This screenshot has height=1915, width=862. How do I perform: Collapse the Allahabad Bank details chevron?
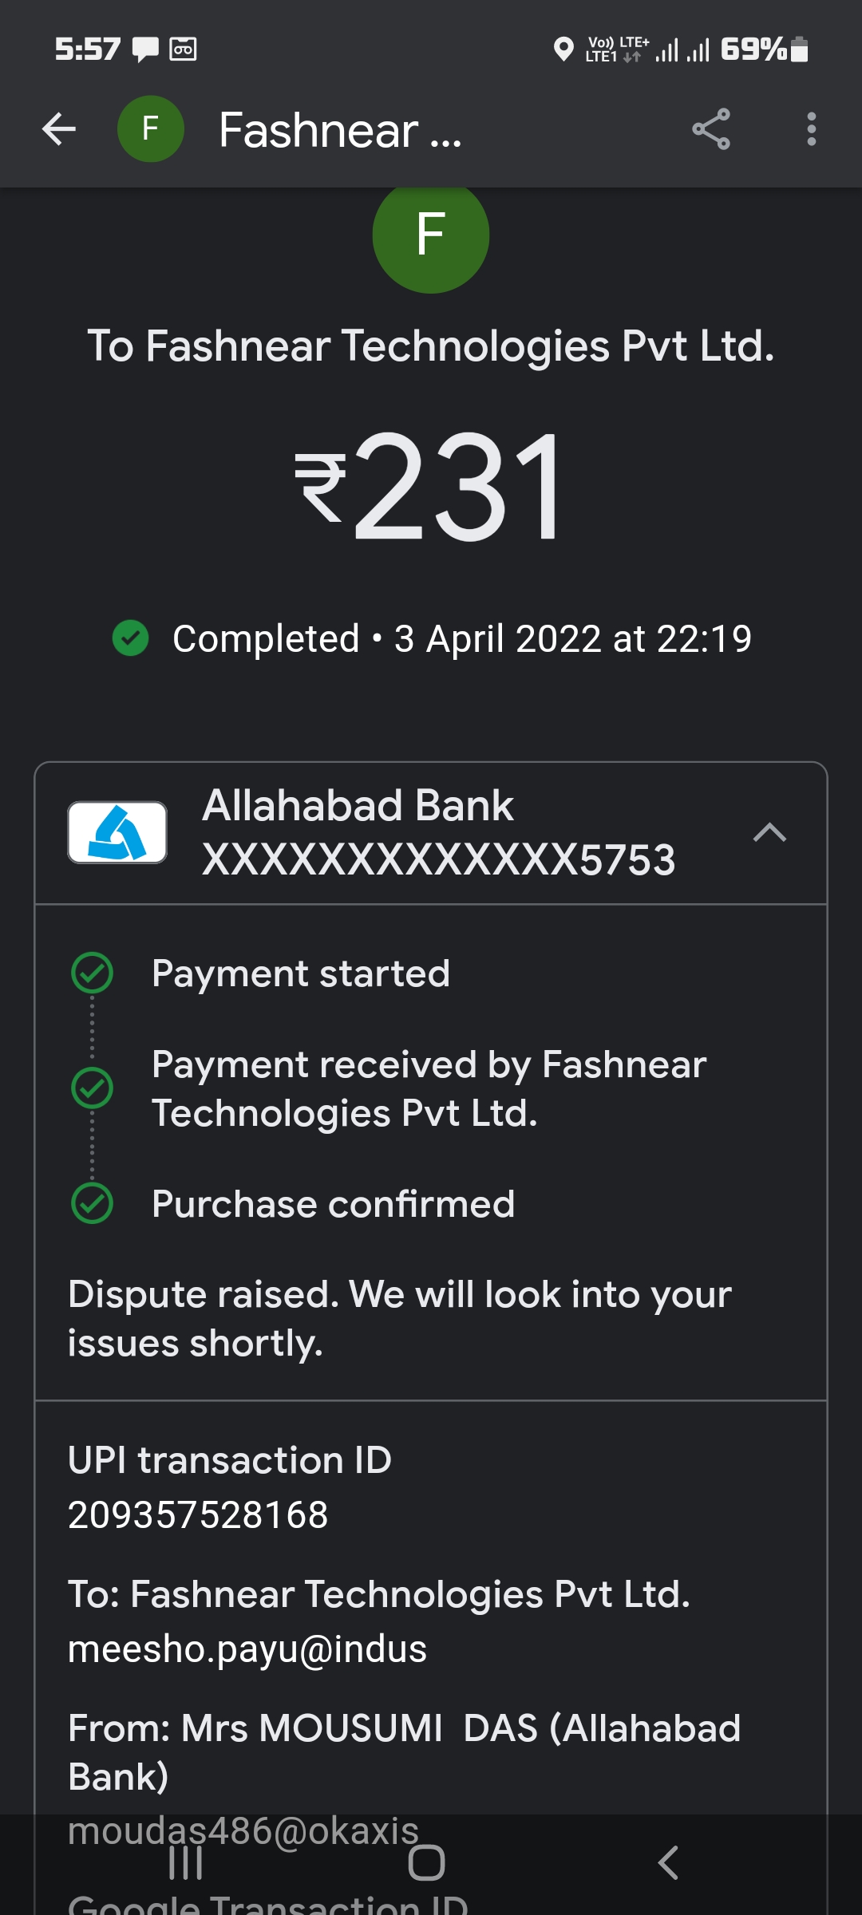tap(769, 832)
